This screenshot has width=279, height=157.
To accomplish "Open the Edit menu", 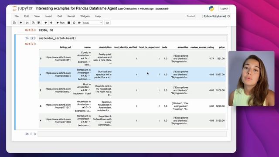I will (27, 16).
